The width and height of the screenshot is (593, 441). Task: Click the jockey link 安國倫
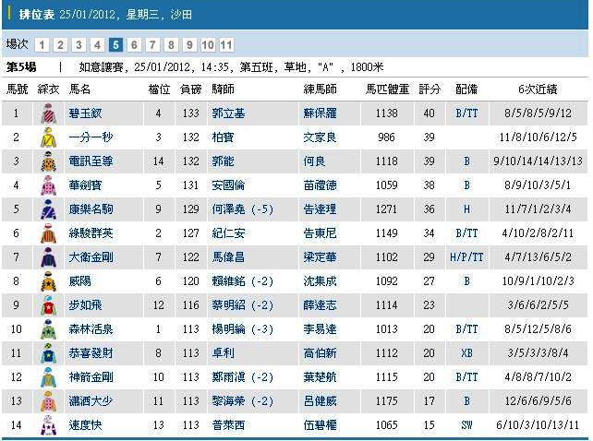[228, 185]
